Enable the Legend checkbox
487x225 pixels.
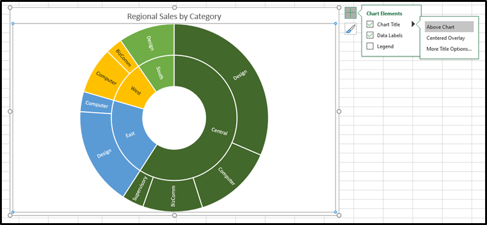[x=370, y=46]
